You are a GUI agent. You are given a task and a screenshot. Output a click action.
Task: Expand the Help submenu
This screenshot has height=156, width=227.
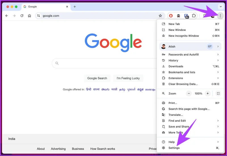pyautogui.click(x=190, y=142)
